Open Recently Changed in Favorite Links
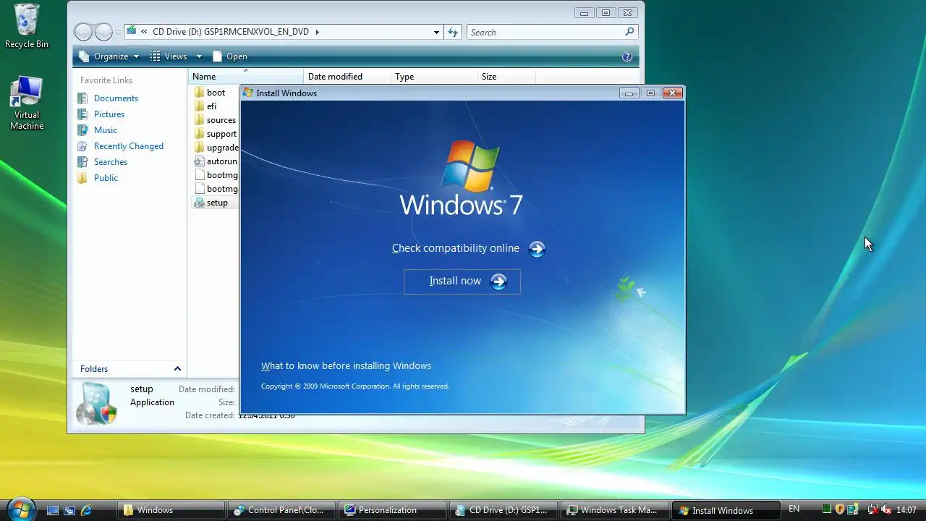Image resolution: width=926 pixels, height=521 pixels. coord(120,146)
